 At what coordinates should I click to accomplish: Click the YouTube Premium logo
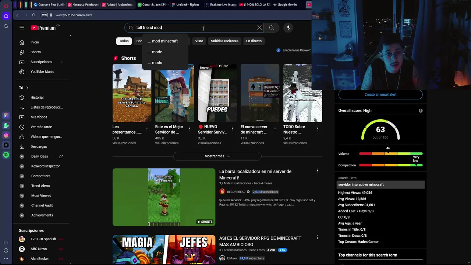pyautogui.click(x=43, y=28)
